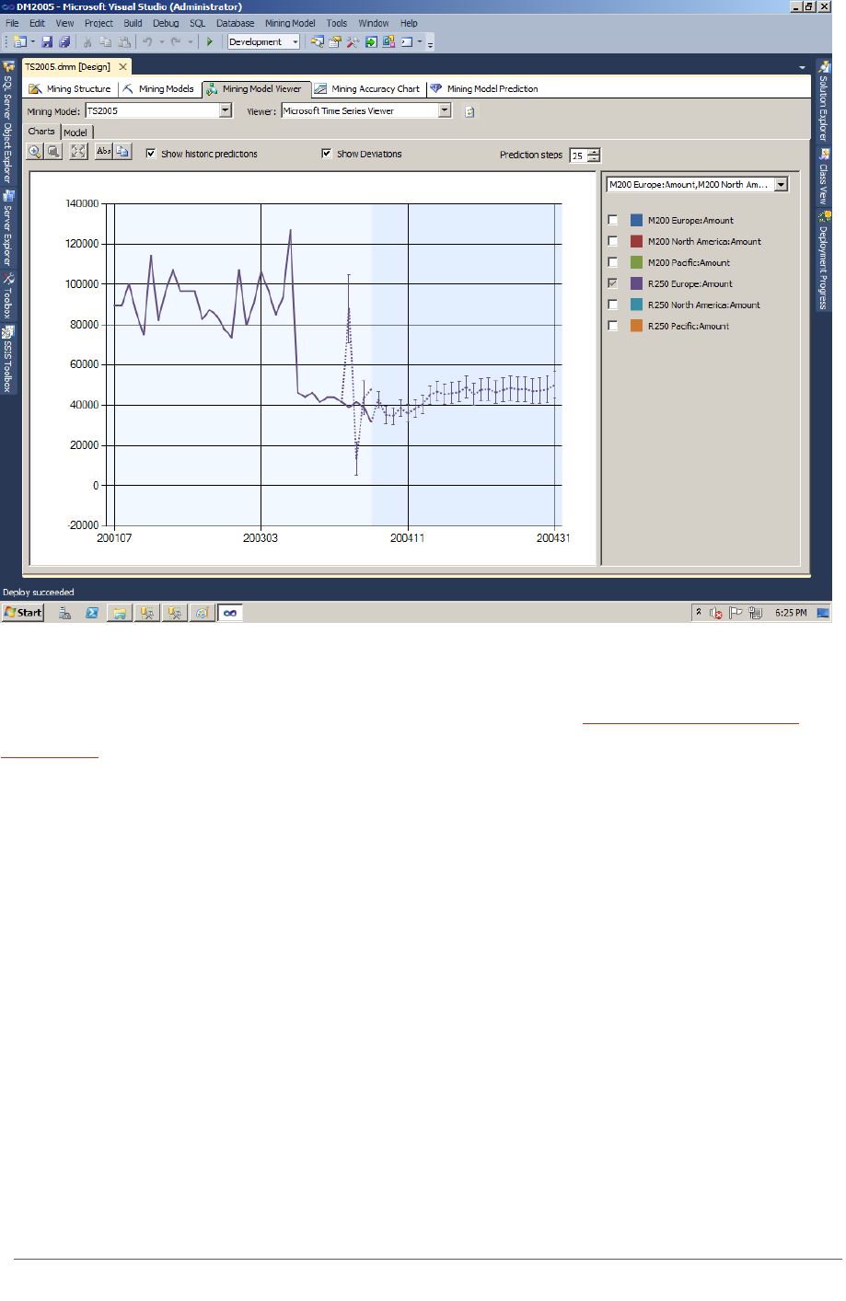Open PowerShell from the taskbar

[x=92, y=613]
